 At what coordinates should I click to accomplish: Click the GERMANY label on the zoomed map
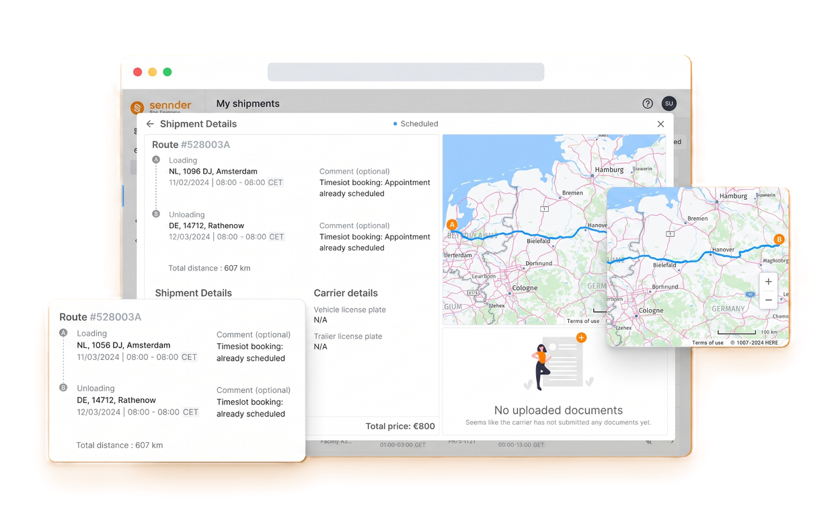(728, 309)
